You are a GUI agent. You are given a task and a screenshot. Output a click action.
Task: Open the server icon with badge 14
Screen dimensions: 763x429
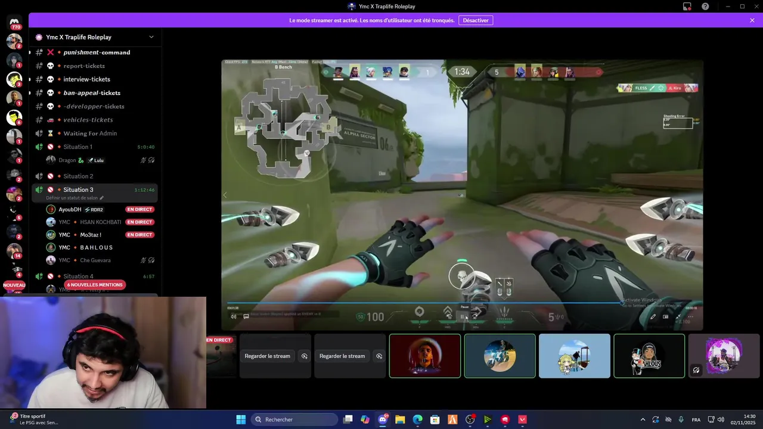click(14, 251)
